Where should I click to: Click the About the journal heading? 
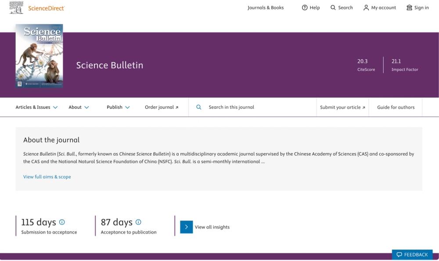(x=51, y=140)
